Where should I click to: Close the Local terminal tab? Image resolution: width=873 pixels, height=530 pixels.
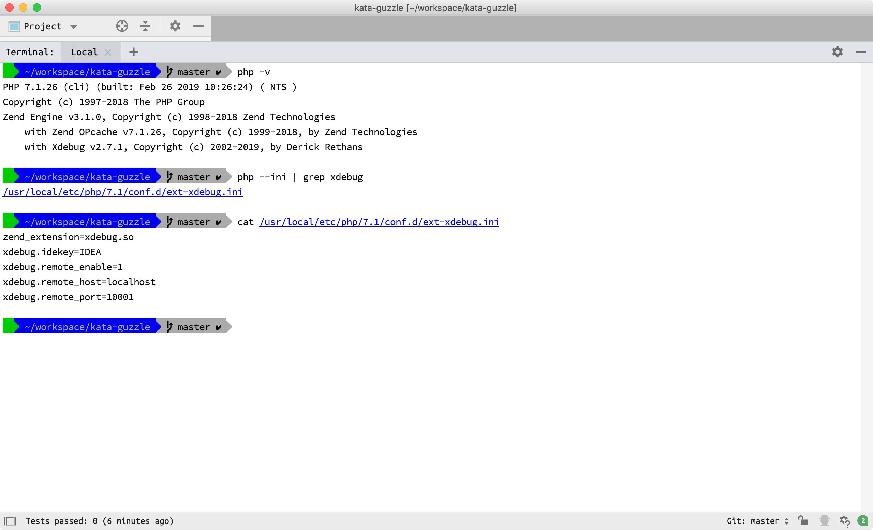[x=108, y=53]
